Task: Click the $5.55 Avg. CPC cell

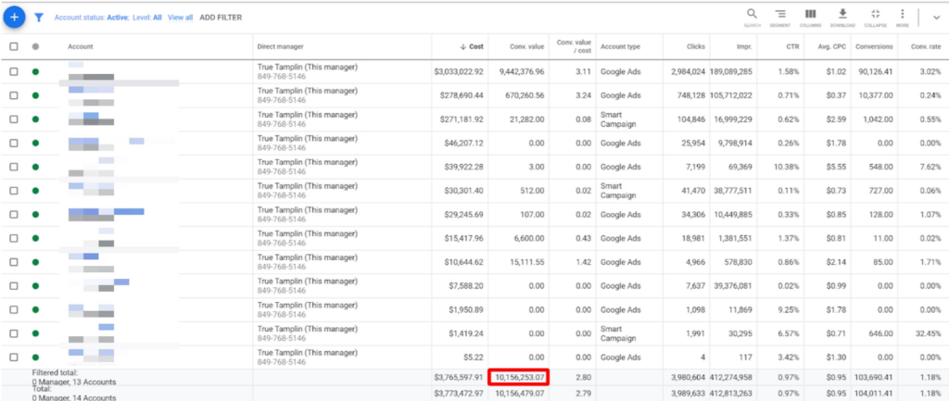Action: (x=838, y=167)
